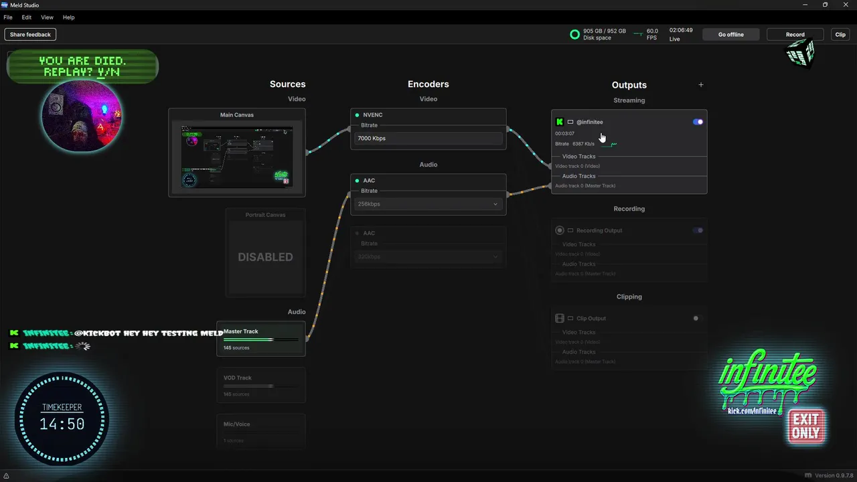
Task: Click the record circle icon of Recording Output
Action: coord(560,230)
